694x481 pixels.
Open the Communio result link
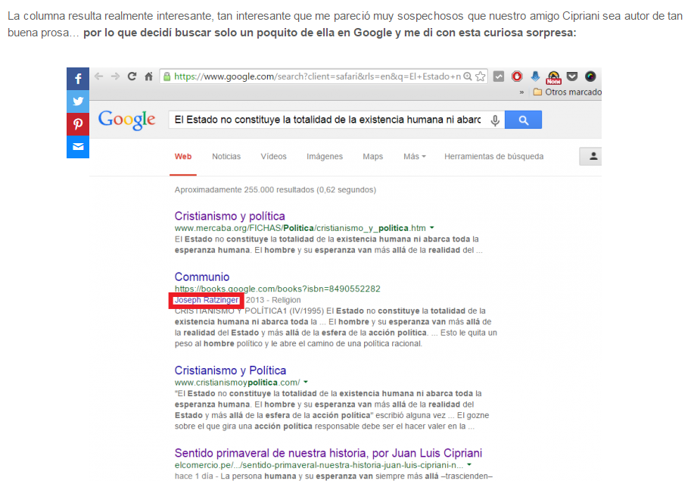click(x=202, y=276)
